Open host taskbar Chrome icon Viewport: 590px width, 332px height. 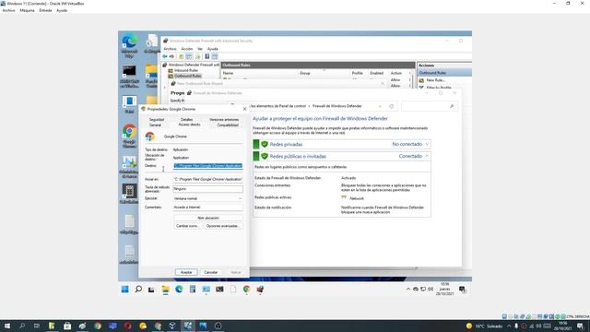pos(98,326)
